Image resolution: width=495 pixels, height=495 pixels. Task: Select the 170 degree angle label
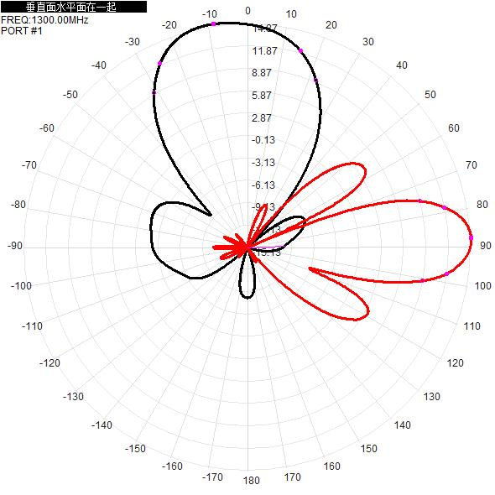coord(292,477)
